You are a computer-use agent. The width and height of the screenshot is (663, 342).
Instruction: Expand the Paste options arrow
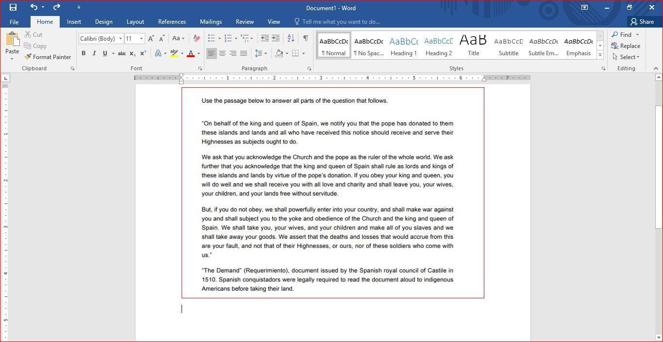coord(12,59)
